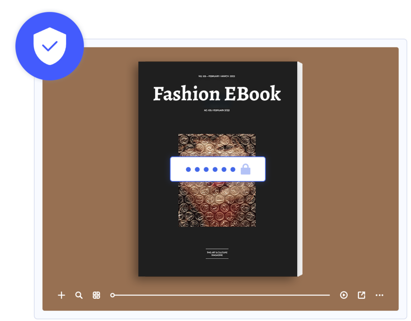Click "The Art & Culture Magazine" label
This screenshot has width=411, height=321.
click(217, 254)
